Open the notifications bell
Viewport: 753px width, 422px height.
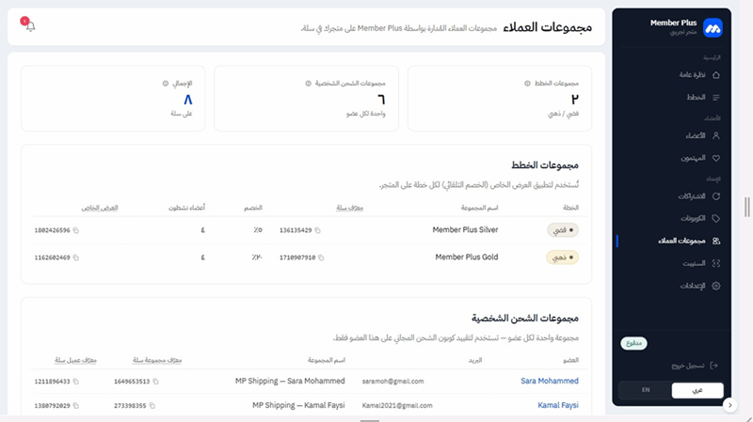[x=30, y=26]
